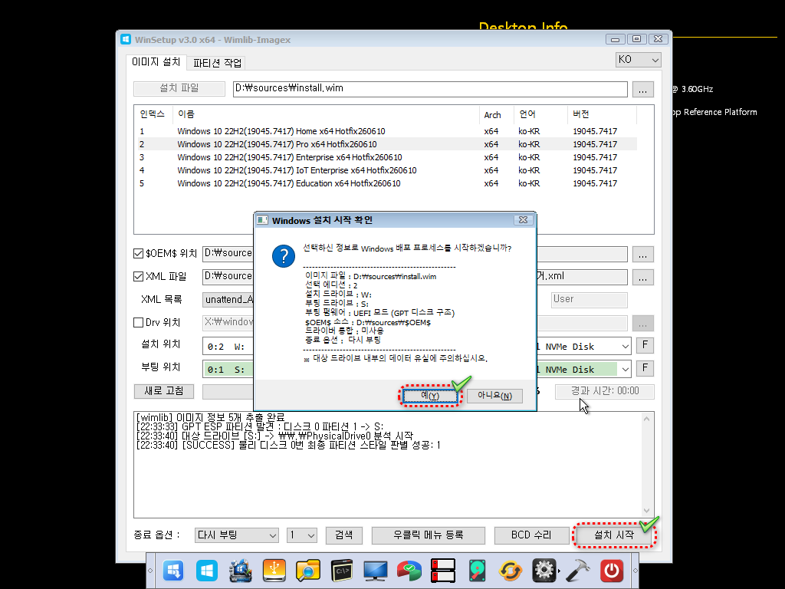Open the green hard disk icon in dock
This screenshot has width=785, height=589.
[477, 571]
